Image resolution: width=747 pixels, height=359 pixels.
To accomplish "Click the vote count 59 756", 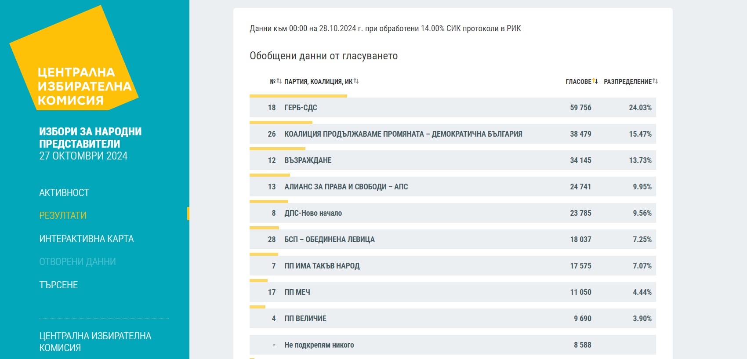I will [580, 108].
